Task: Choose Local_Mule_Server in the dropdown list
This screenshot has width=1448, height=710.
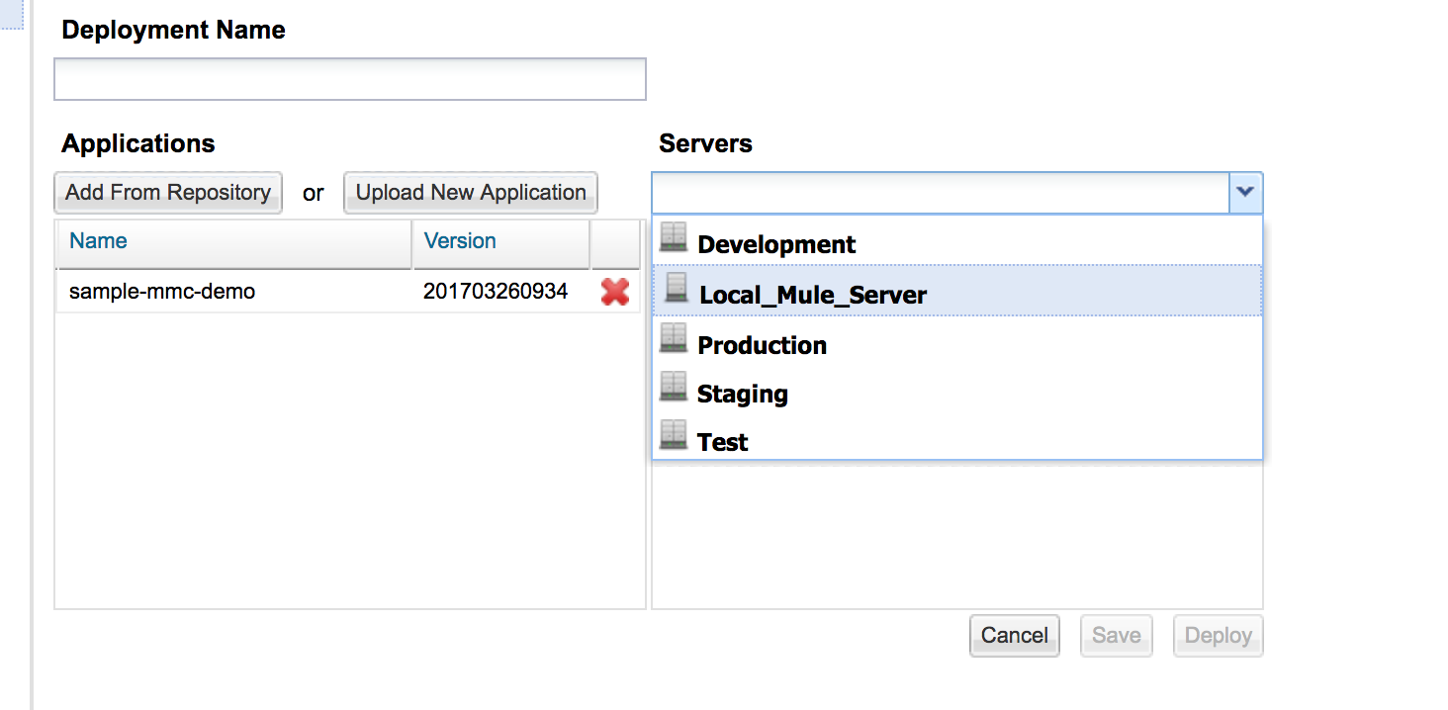Action: pyautogui.click(x=812, y=295)
